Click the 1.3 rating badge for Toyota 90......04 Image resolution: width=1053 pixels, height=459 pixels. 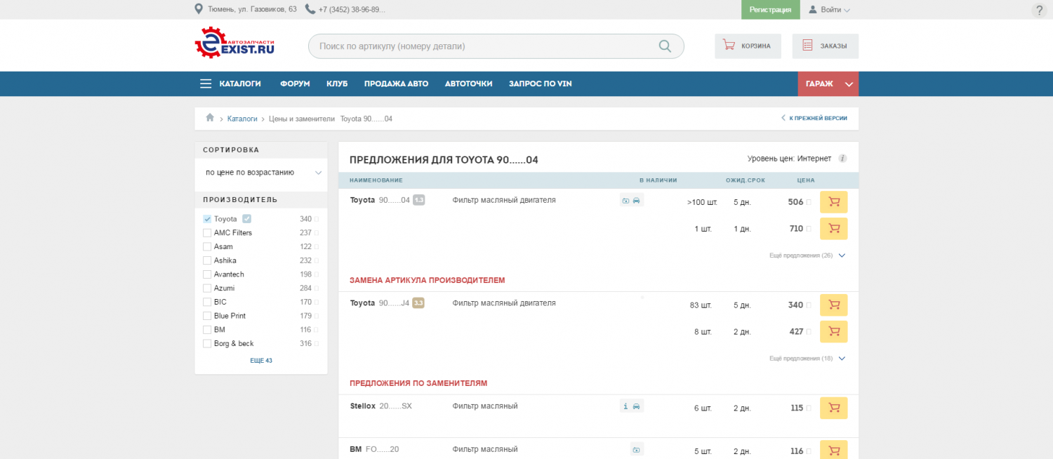click(419, 200)
